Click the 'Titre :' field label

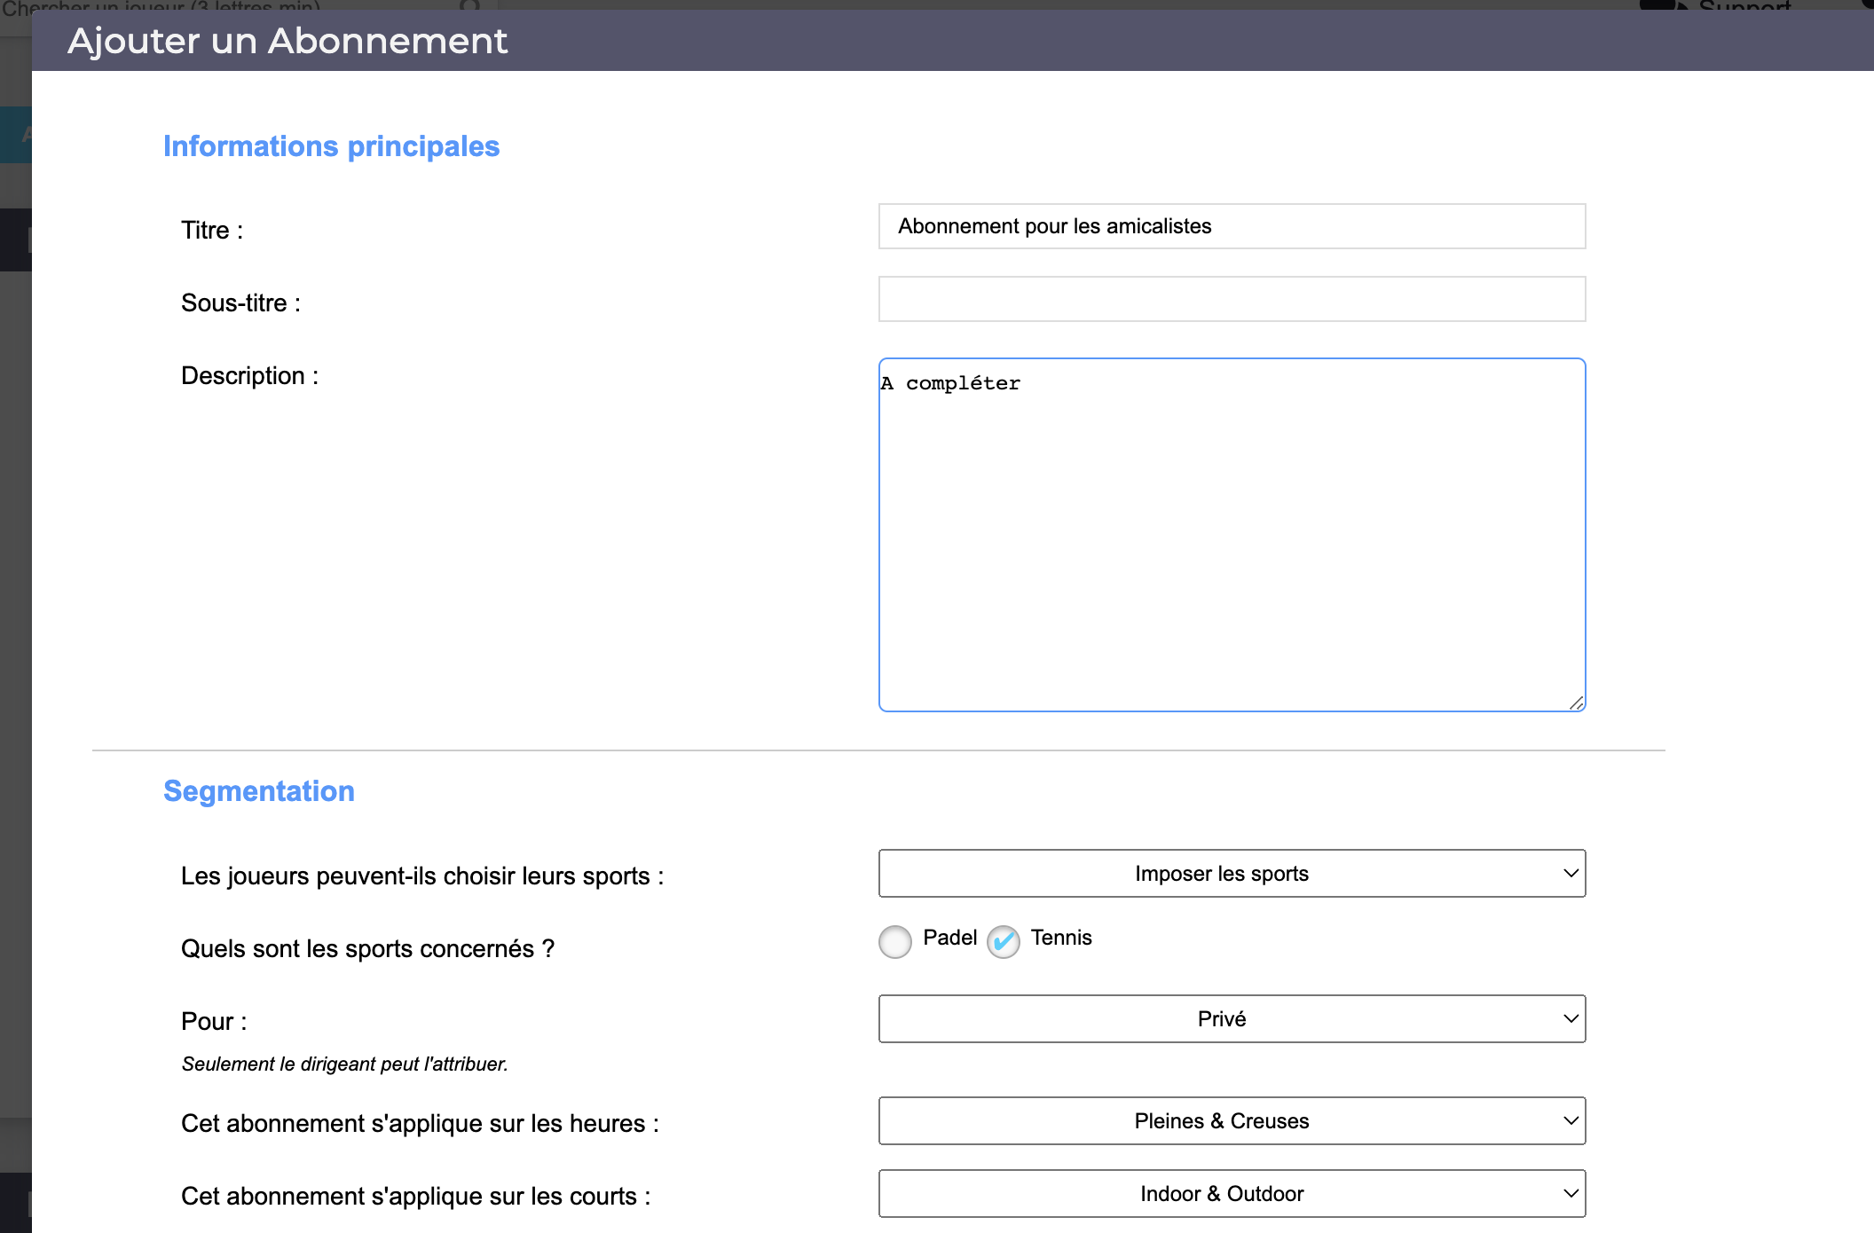pyautogui.click(x=212, y=231)
